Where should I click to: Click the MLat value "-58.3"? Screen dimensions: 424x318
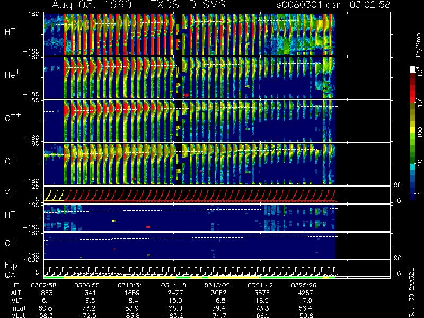point(43,315)
